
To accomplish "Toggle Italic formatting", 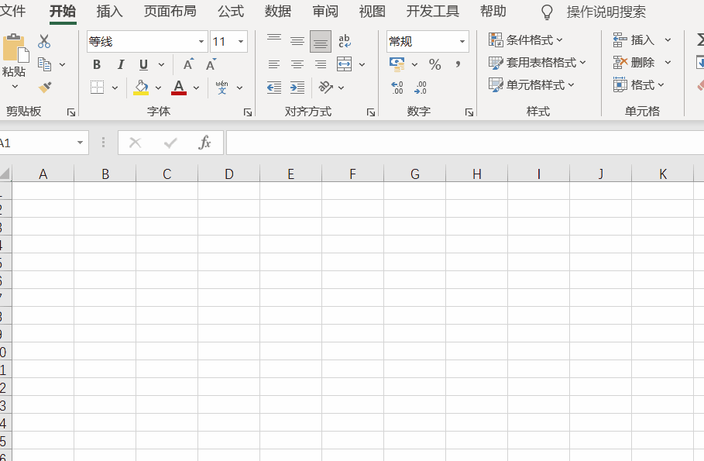I will [x=120, y=65].
